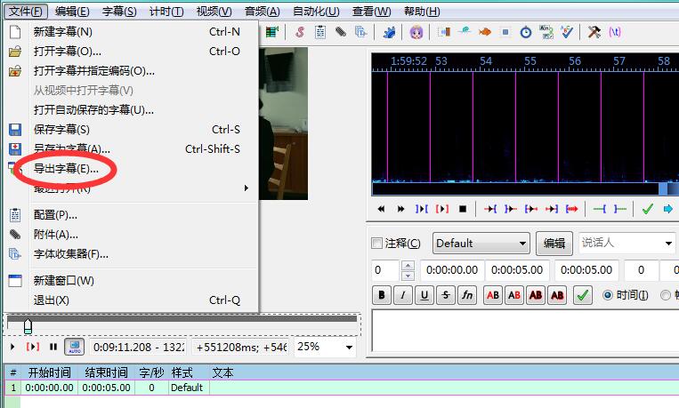
Task: Choose 打开字幕(O)... menu entry
Action: [x=131, y=51]
